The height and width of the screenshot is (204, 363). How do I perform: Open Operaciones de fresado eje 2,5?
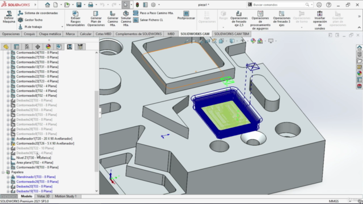coord(239,19)
